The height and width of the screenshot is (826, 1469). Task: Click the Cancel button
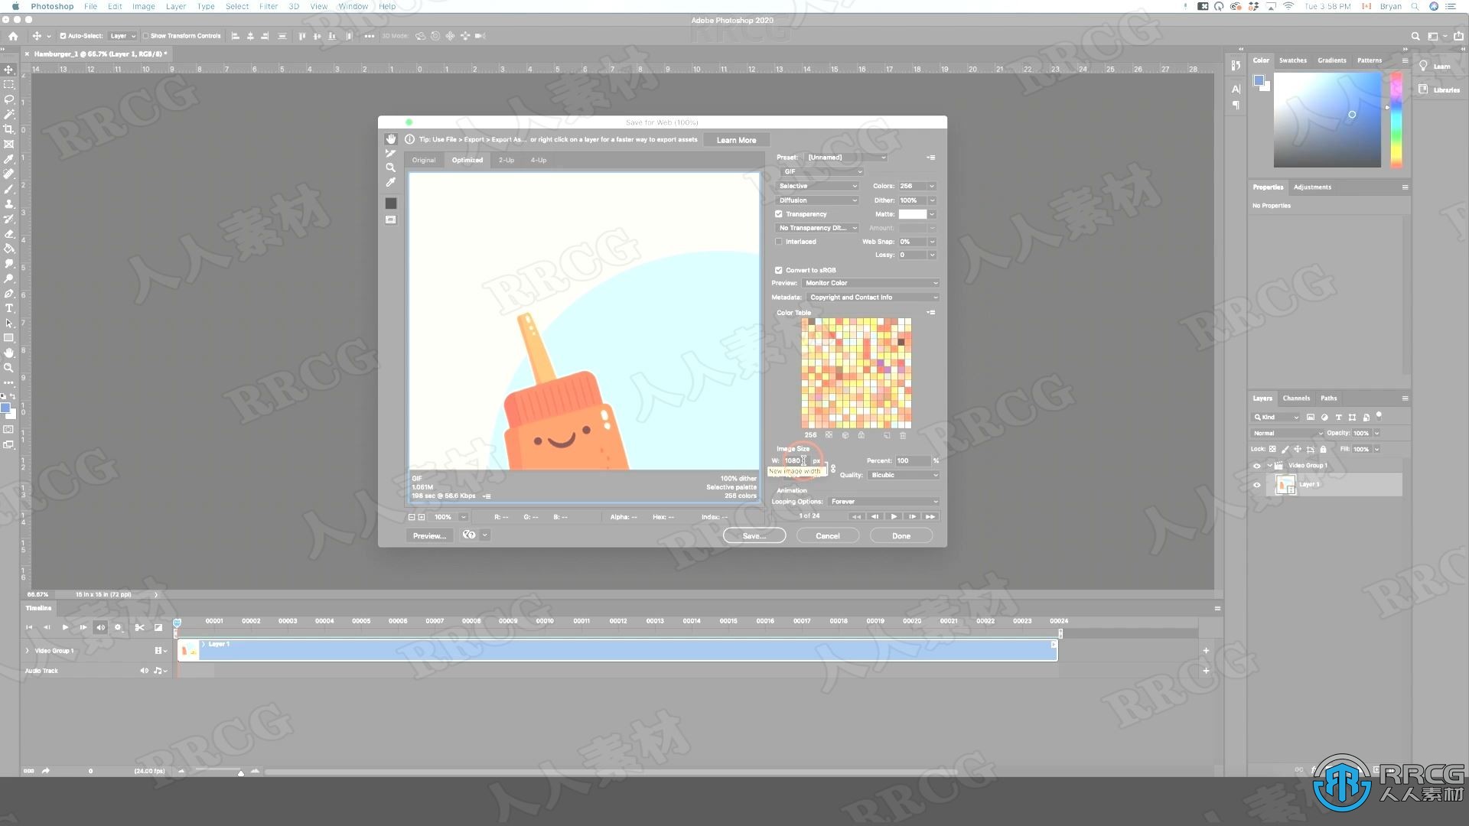pyautogui.click(x=827, y=535)
